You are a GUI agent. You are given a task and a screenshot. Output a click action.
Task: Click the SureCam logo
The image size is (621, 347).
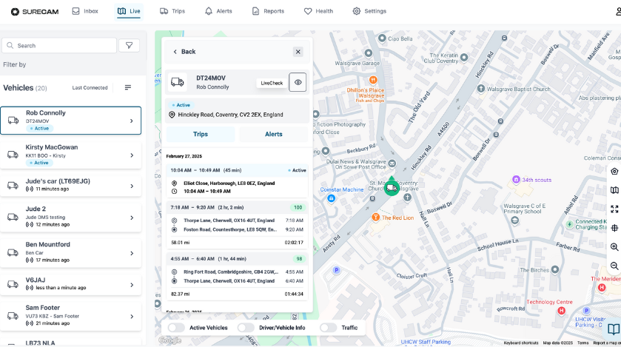(x=35, y=12)
